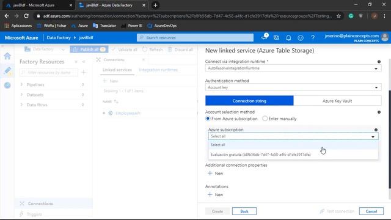Click the browser back arrow

click(x=7, y=16)
